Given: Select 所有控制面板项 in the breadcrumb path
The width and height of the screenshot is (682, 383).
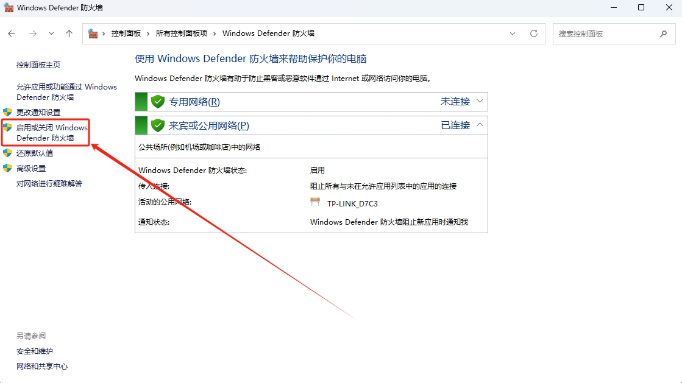Looking at the screenshot, I should tap(182, 33).
